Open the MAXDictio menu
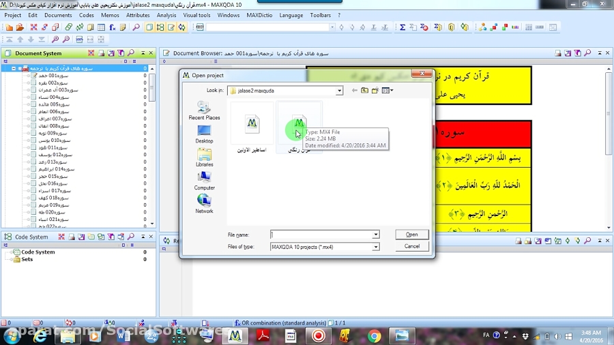 pyautogui.click(x=259, y=15)
